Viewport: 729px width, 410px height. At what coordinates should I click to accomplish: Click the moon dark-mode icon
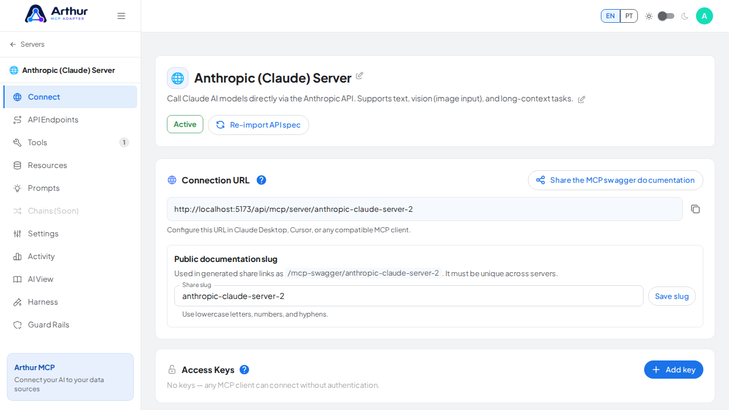pos(685,16)
